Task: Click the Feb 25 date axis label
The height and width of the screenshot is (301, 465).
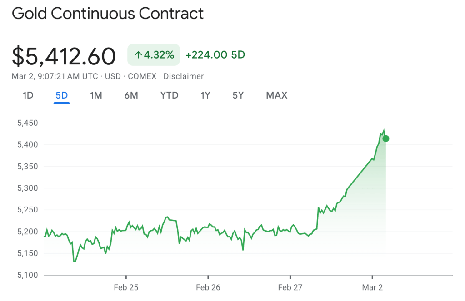Action: (126, 287)
